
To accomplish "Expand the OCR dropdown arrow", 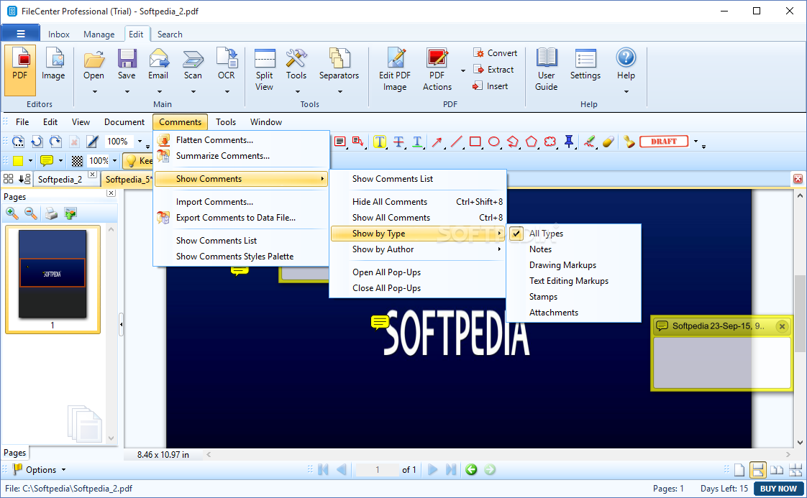I will [x=227, y=92].
